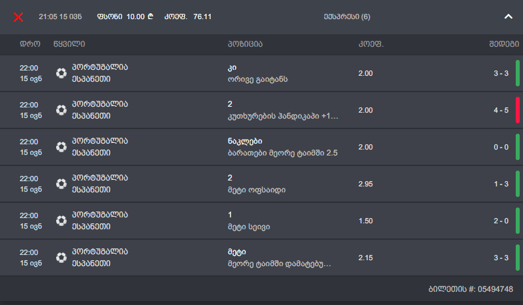
Task: Click the lari currency icon beside 10.00
Action: [151, 16]
